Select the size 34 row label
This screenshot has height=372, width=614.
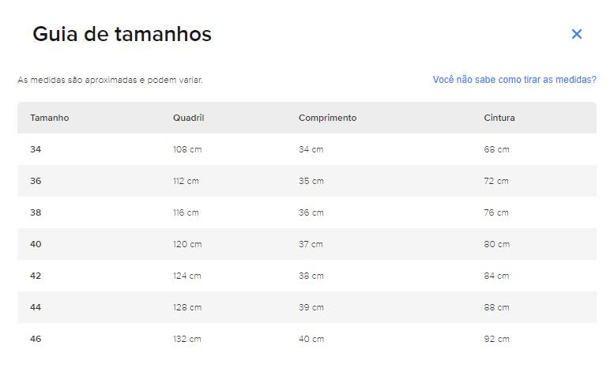[x=36, y=149]
